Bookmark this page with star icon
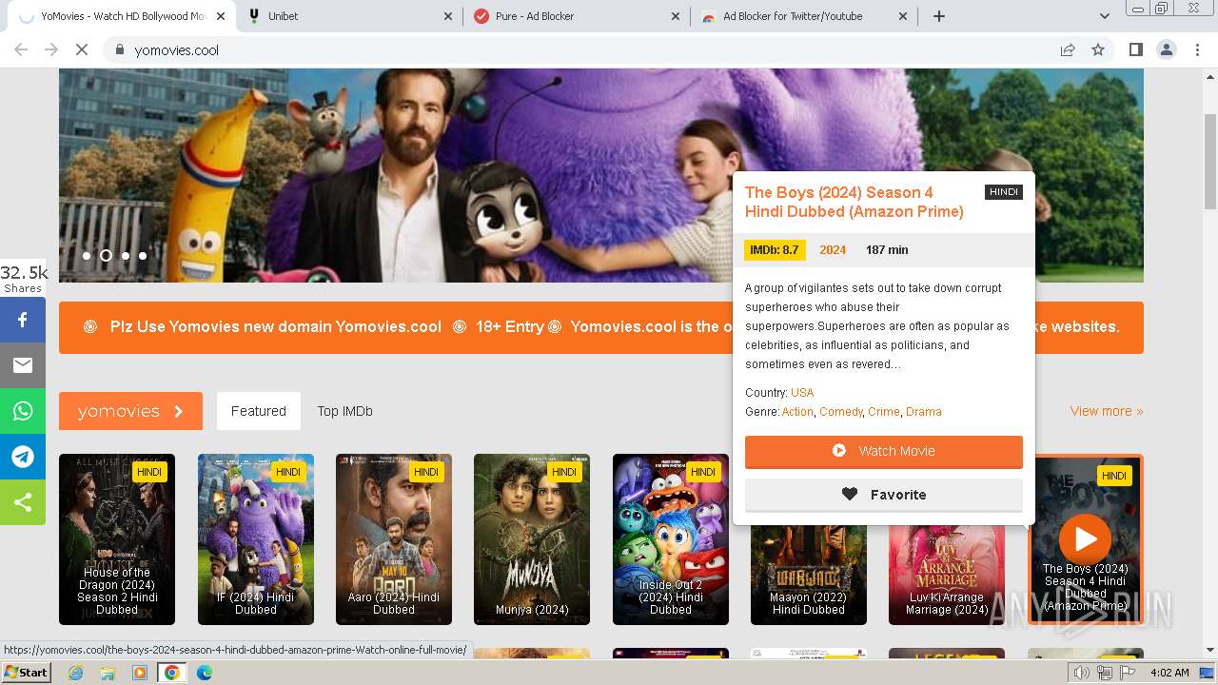1218x685 pixels. pyautogui.click(x=1098, y=49)
